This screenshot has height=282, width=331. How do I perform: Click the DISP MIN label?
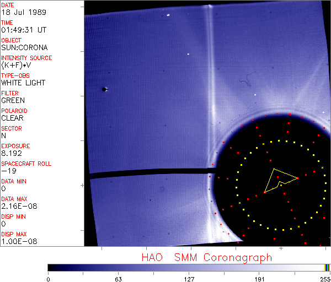click(x=13, y=216)
